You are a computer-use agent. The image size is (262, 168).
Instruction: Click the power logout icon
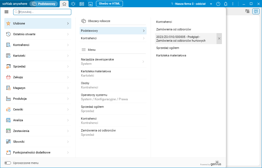pyautogui.click(x=218, y=4)
